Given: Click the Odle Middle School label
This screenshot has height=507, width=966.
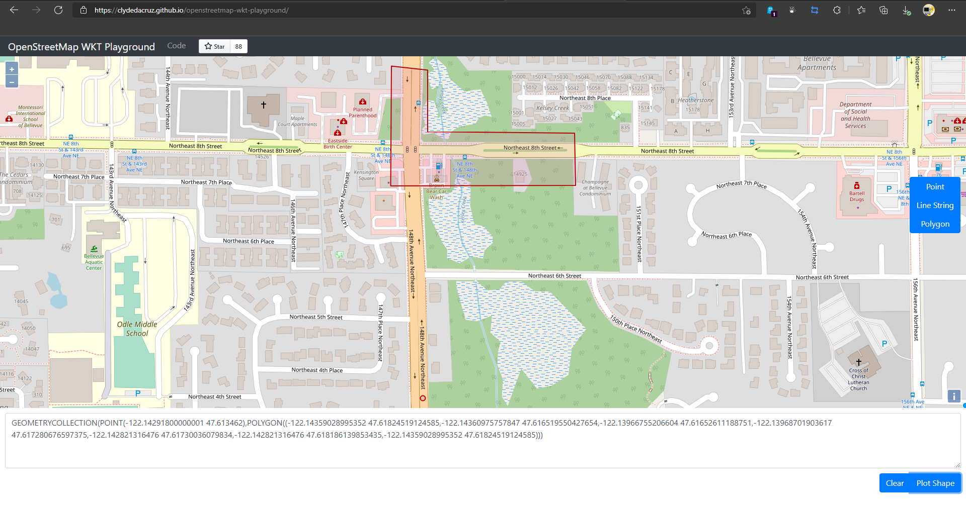Looking at the screenshot, I should coord(137,329).
